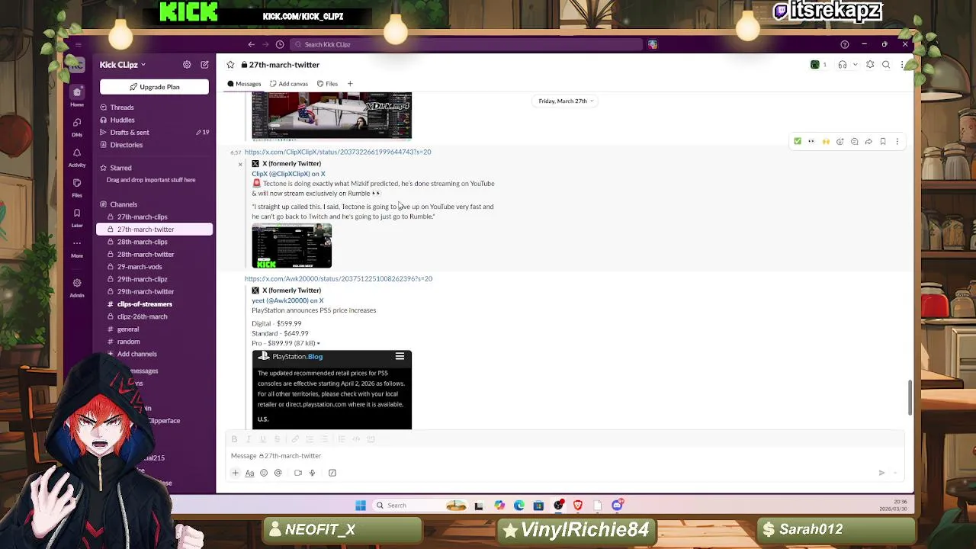Collapse the PS5 tweet image preview
This screenshot has height=549, width=976.
(318, 343)
